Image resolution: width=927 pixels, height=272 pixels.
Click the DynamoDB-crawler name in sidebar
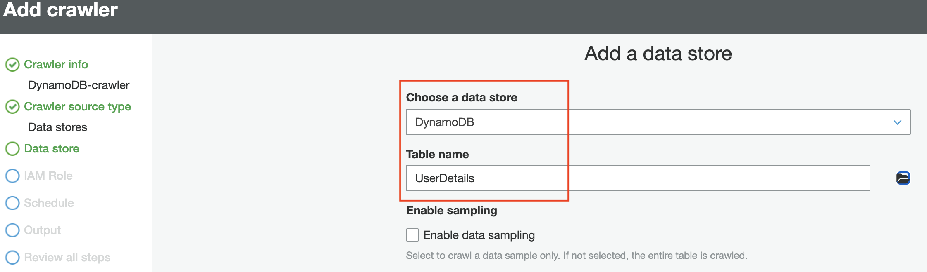point(79,85)
